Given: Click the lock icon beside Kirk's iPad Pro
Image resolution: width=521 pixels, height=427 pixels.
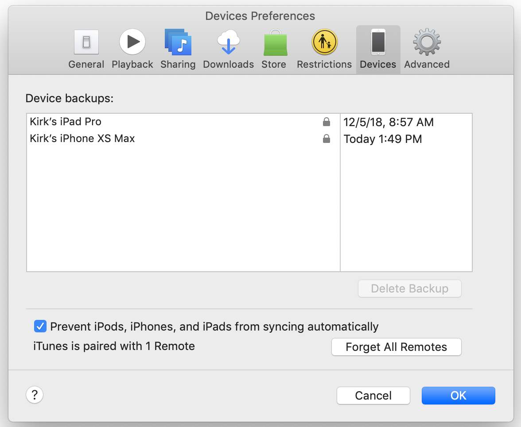Looking at the screenshot, I should (x=327, y=122).
